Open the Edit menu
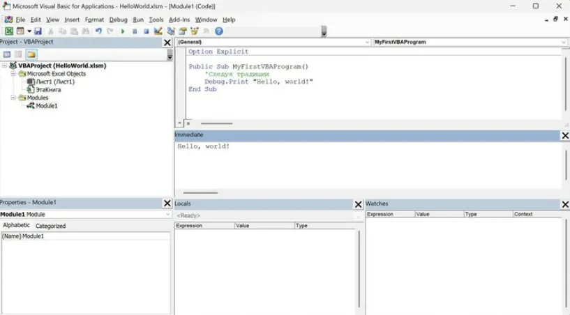 [36, 20]
